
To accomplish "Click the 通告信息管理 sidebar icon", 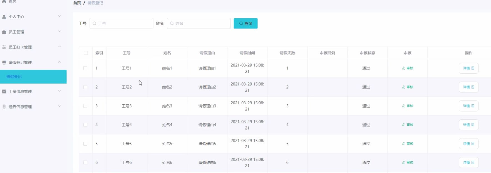I will click(x=4, y=107).
